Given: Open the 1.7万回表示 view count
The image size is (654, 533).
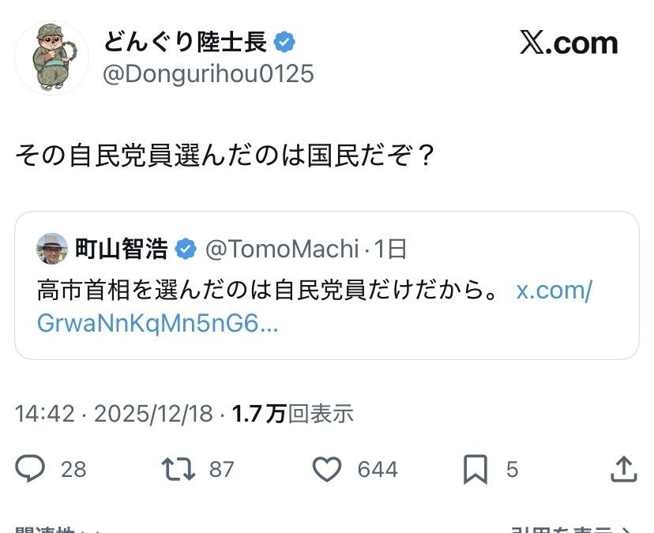Looking at the screenshot, I should coord(292,414).
